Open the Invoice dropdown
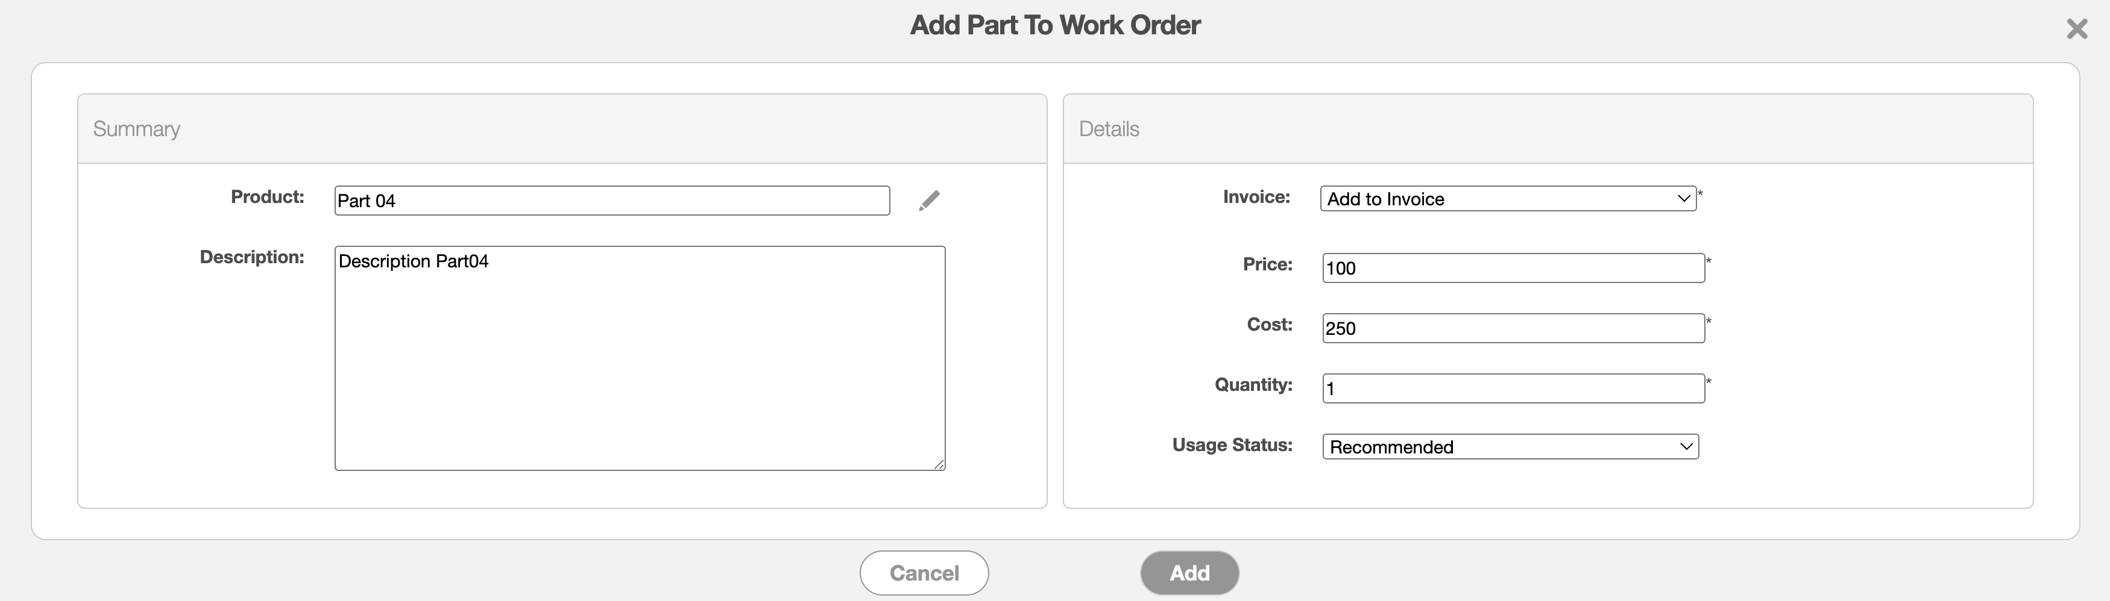2110x601 pixels. point(1508,199)
